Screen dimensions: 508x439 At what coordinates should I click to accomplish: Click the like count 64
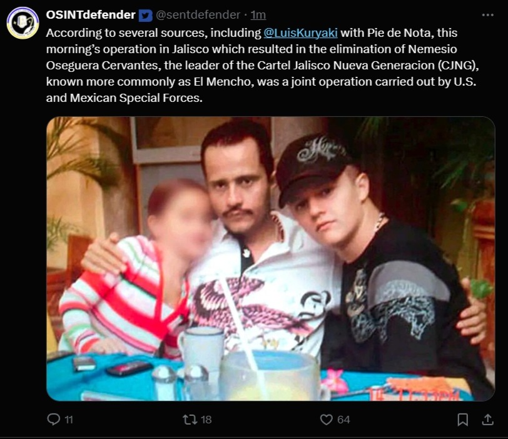pyautogui.click(x=343, y=420)
